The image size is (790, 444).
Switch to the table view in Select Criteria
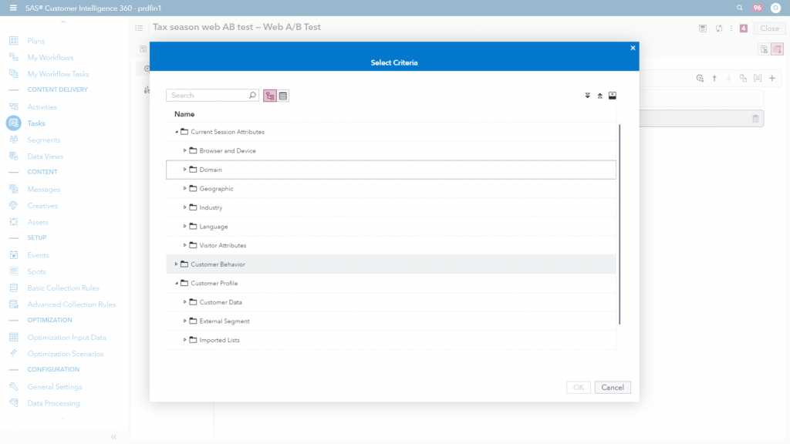coord(282,95)
